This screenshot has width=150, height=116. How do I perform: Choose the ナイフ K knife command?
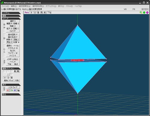[13, 56]
